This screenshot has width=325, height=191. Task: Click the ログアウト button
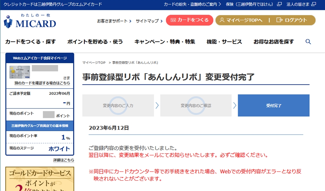(292, 20)
